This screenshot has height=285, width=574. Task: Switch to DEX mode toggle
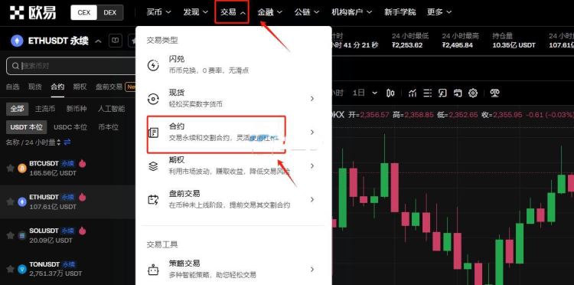tap(109, 12)
